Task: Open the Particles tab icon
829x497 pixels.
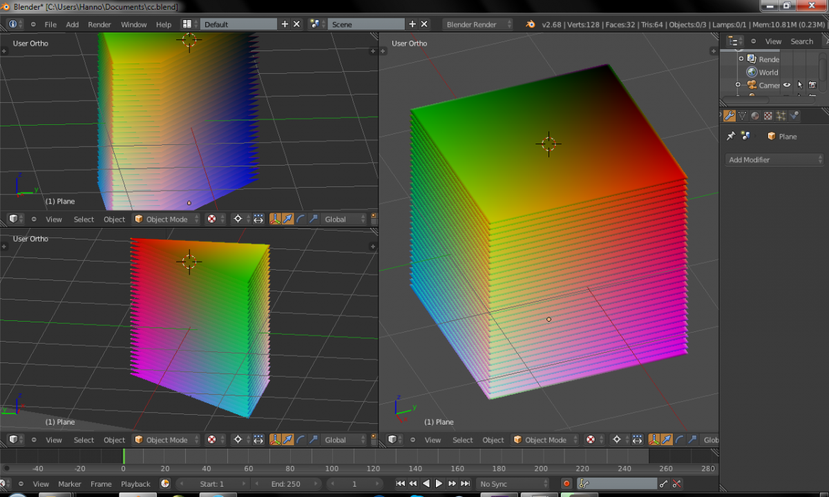Action: pyautogui.click(x=781, y=116)
